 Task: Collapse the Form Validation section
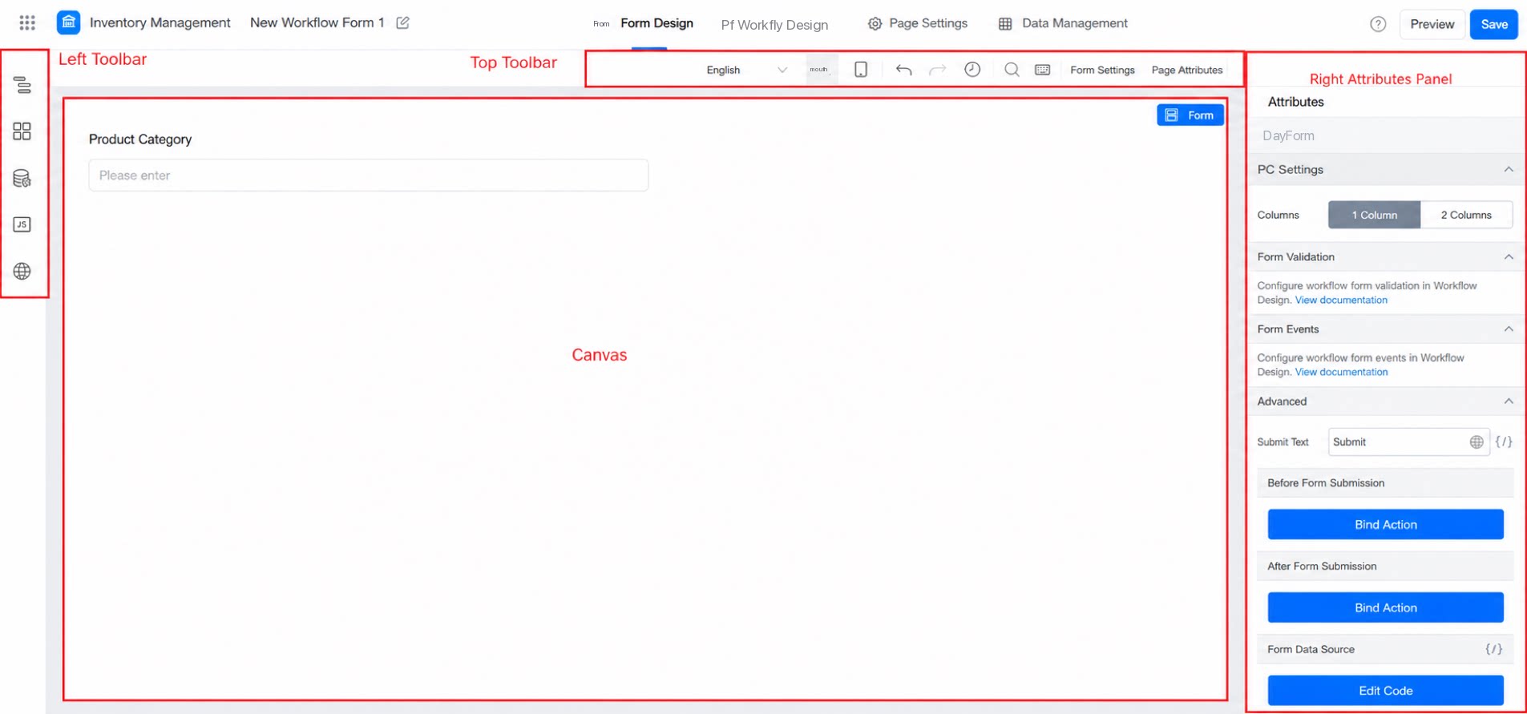click(x=1509, y=256)
